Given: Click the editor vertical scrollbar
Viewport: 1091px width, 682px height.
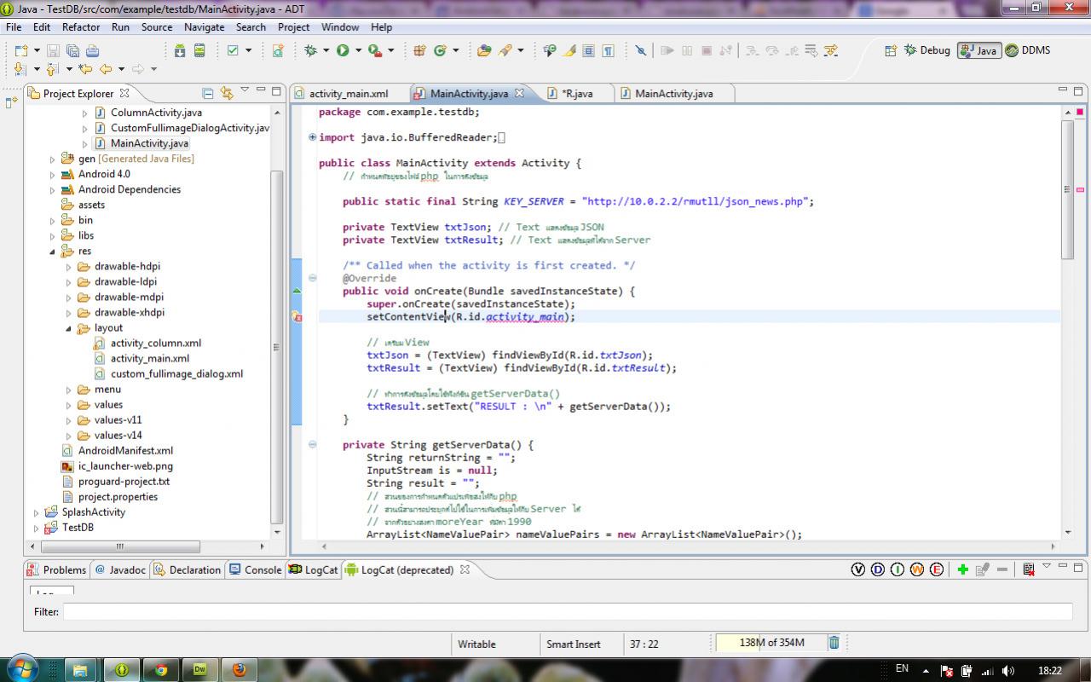Looking at the screenshot, I should 1067,189.
